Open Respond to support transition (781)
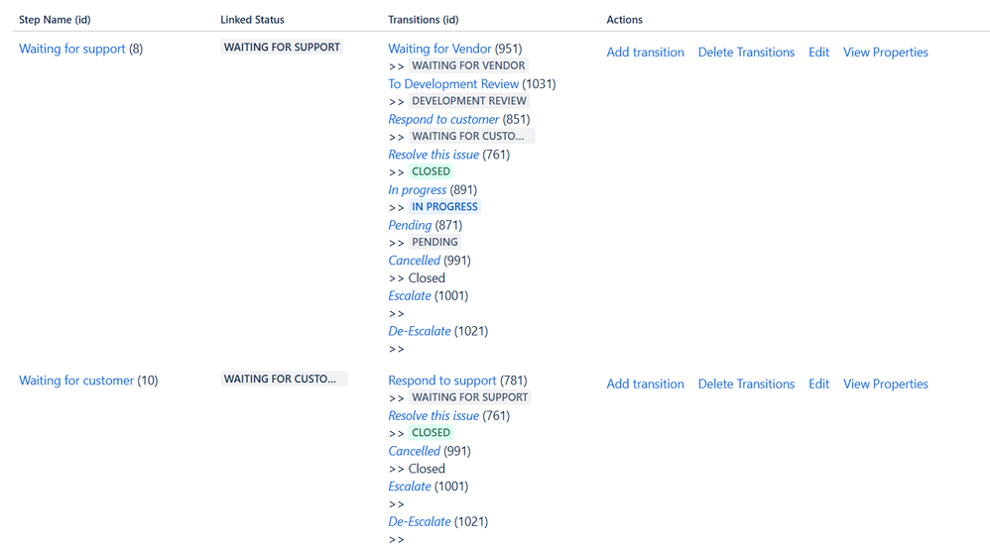The image size is (990, 545). [442, 381]
